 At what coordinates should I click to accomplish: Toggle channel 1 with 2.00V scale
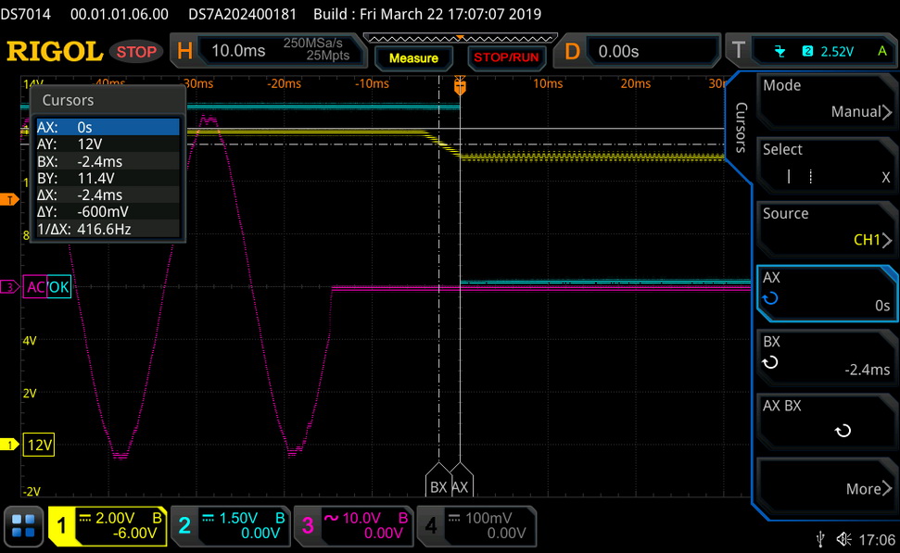(x=108, y=525)
